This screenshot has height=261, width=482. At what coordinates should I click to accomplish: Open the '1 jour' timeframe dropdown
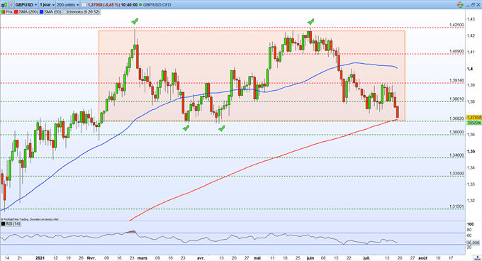click(x=47, y=5)
